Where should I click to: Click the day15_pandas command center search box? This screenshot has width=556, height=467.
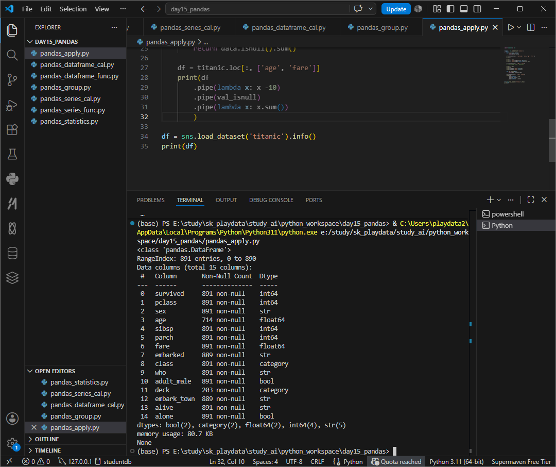[257, 9]
